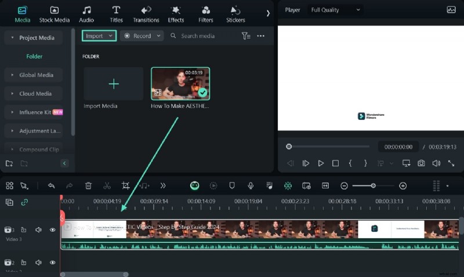Switch to the Transitions tab
This screenshot has width=464, height=277.
point(146,13)
